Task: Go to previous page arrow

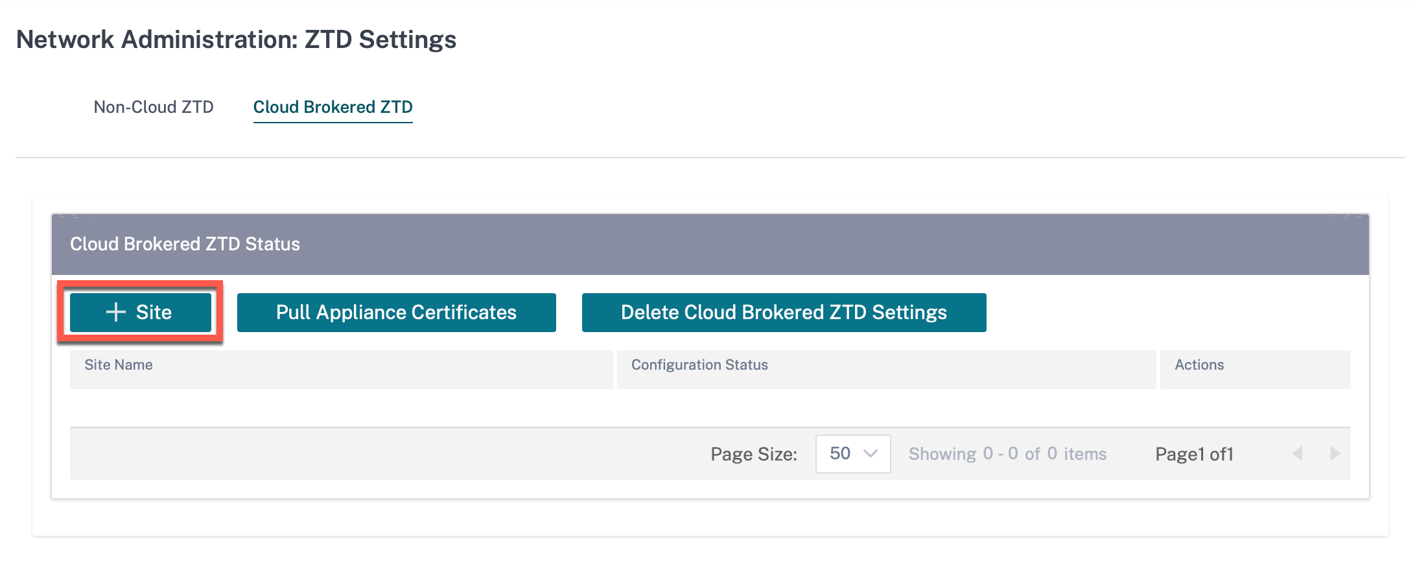Action: pos(1297,454)
